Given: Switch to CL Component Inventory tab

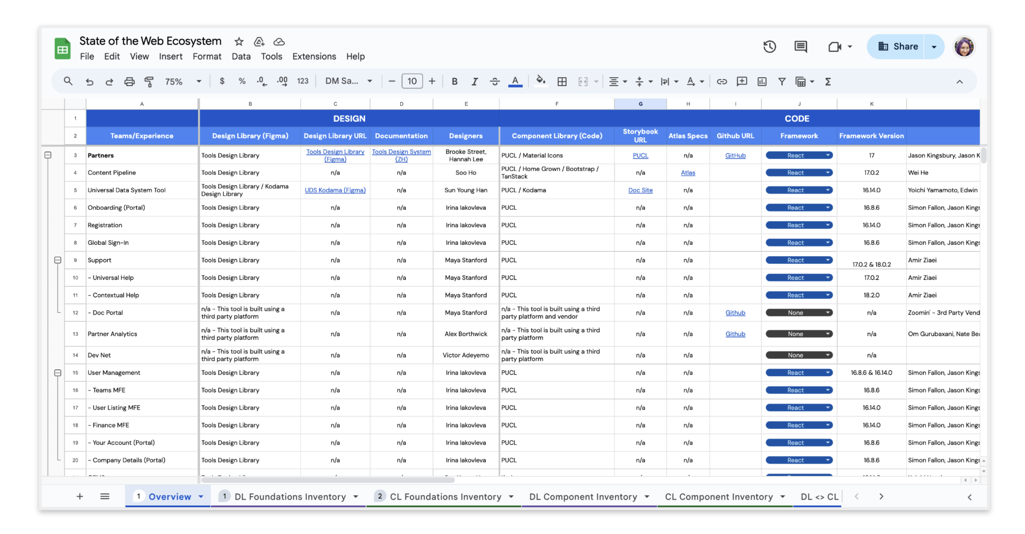Looking at the screenshot, I should pos(725,497).
